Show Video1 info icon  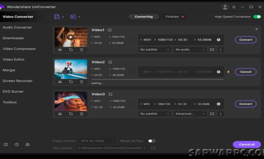coord(221,49)
